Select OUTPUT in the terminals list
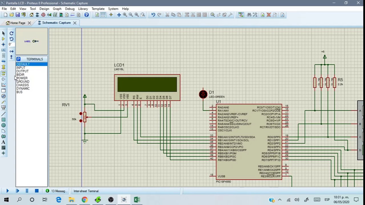Image resolution: width=365 pixels, height=205 pixels. [32, 71]
